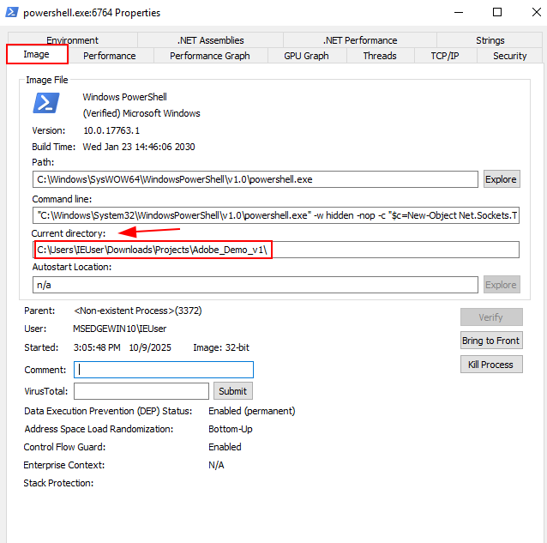Close the powershell.exe Properties window

(537, 12)
